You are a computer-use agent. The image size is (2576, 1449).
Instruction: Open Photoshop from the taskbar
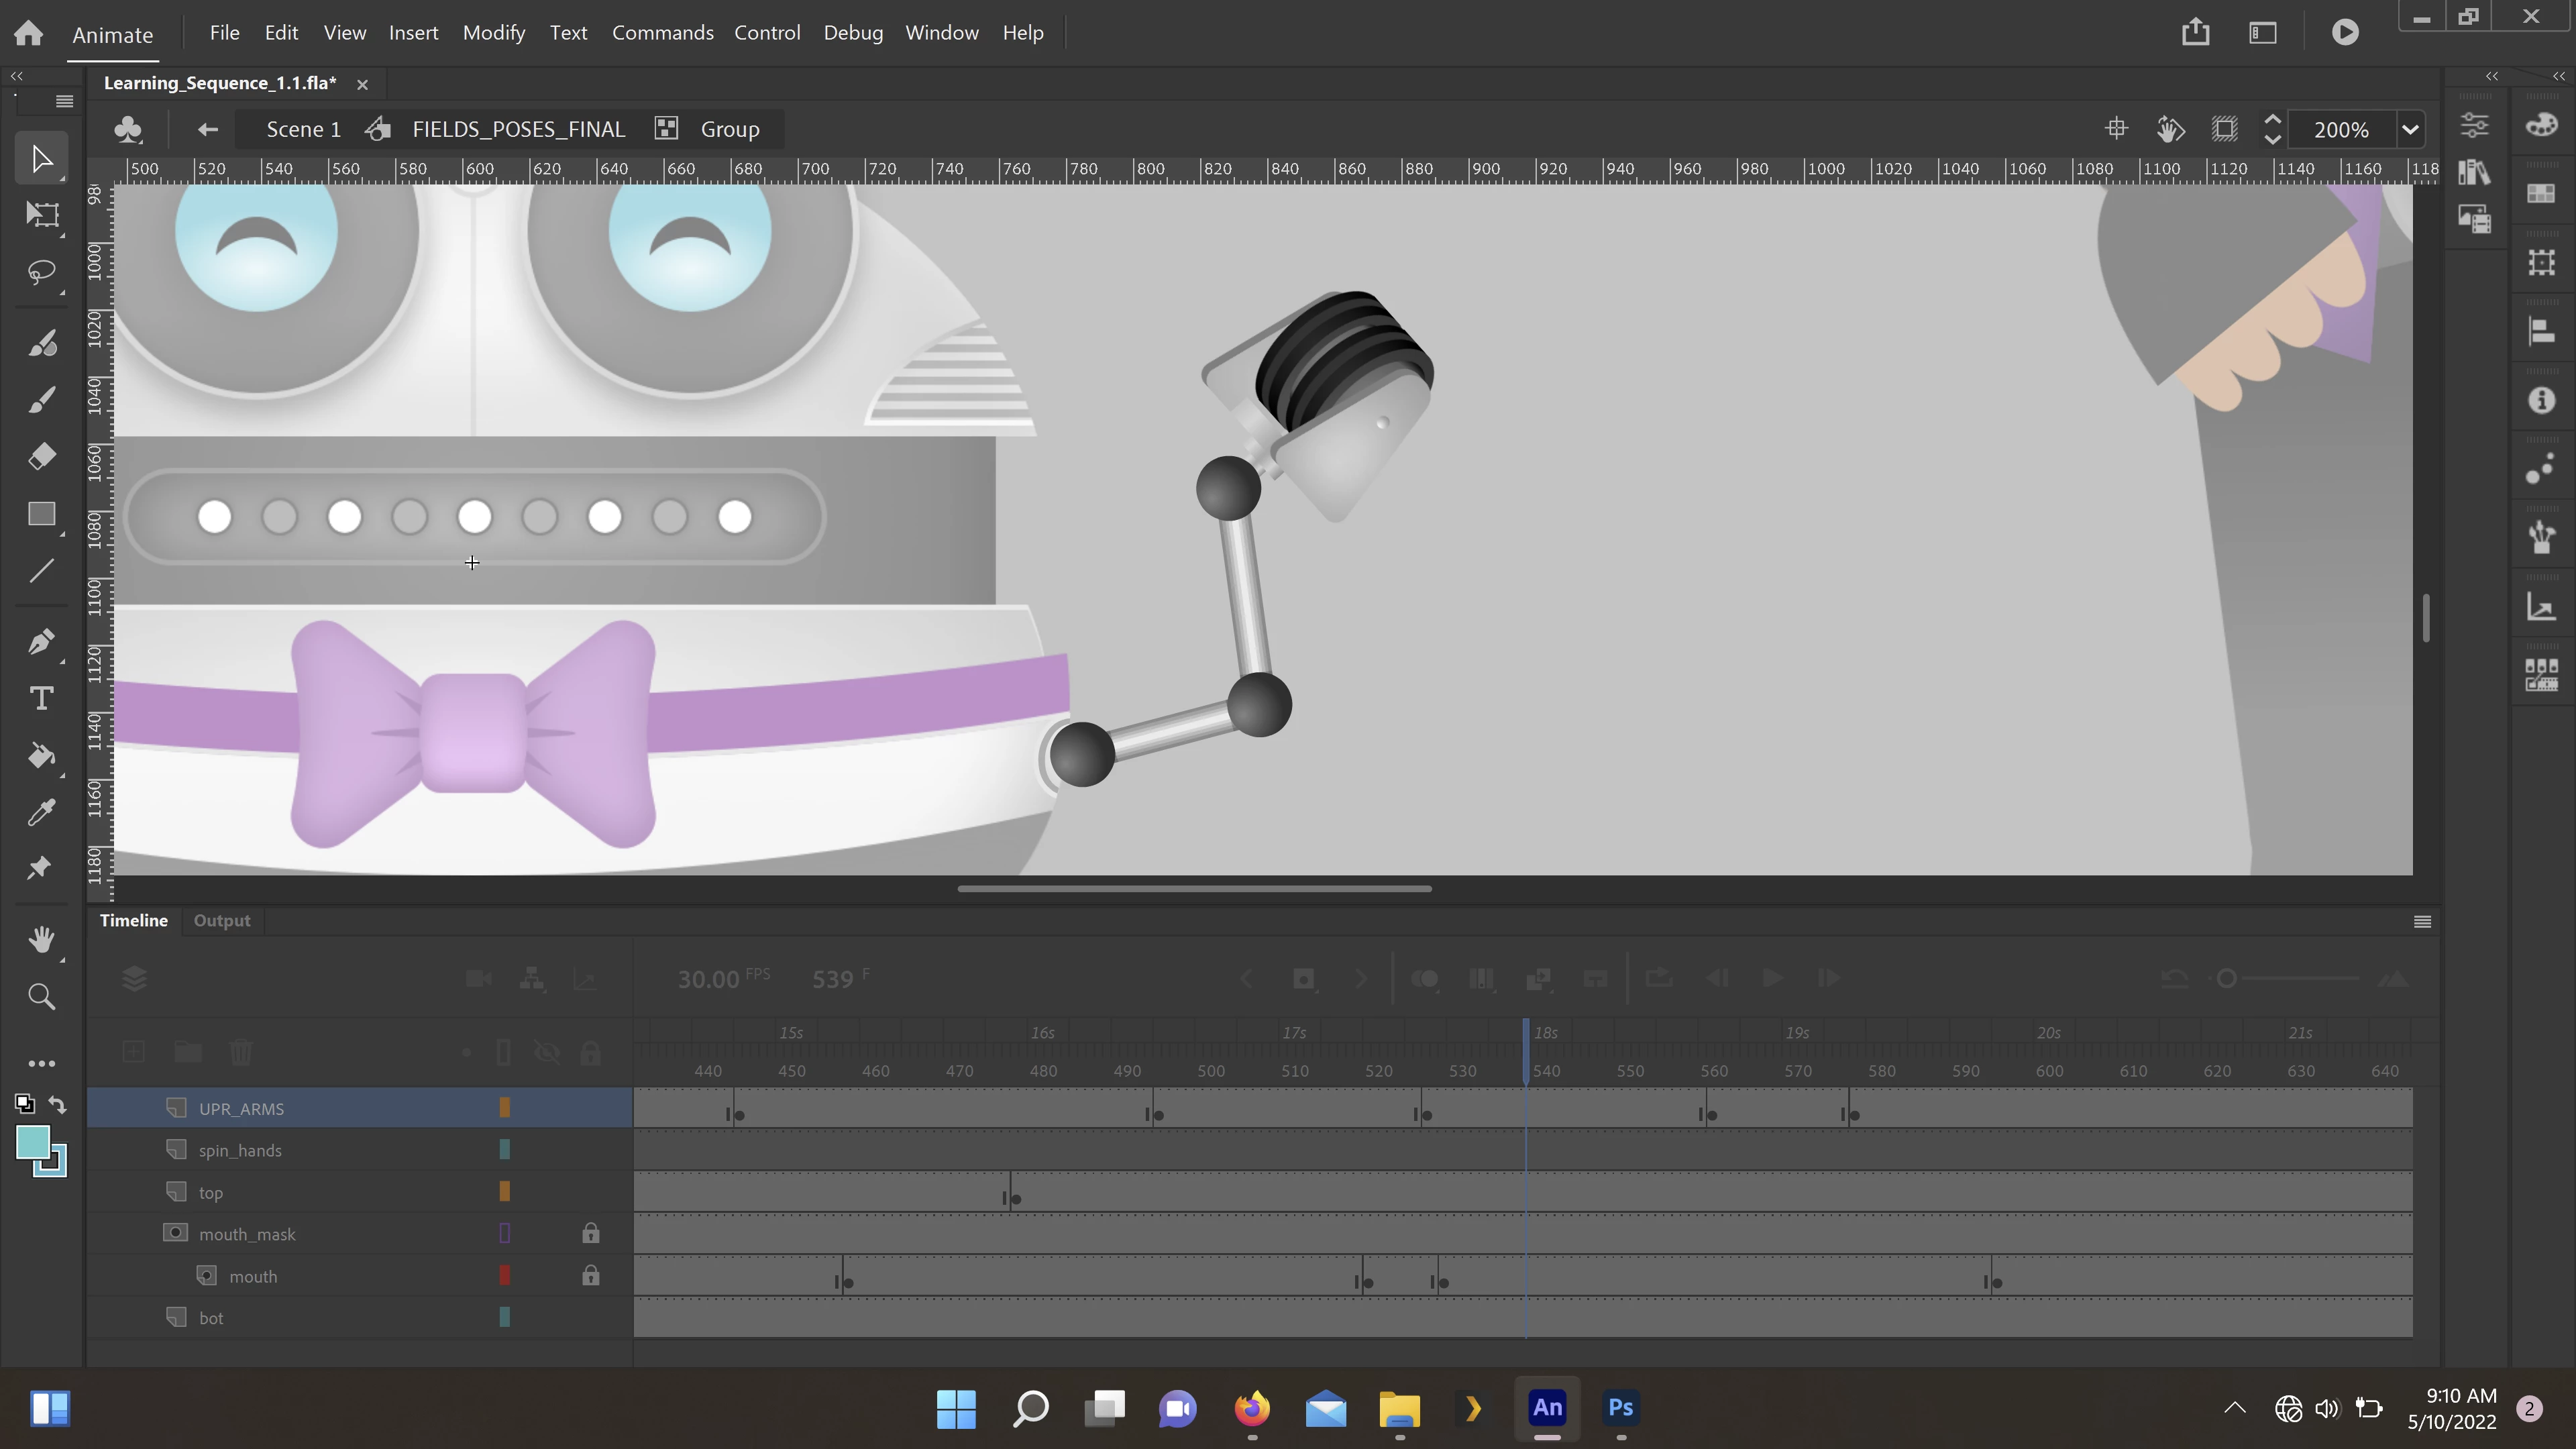(x=1620, y=1408)
